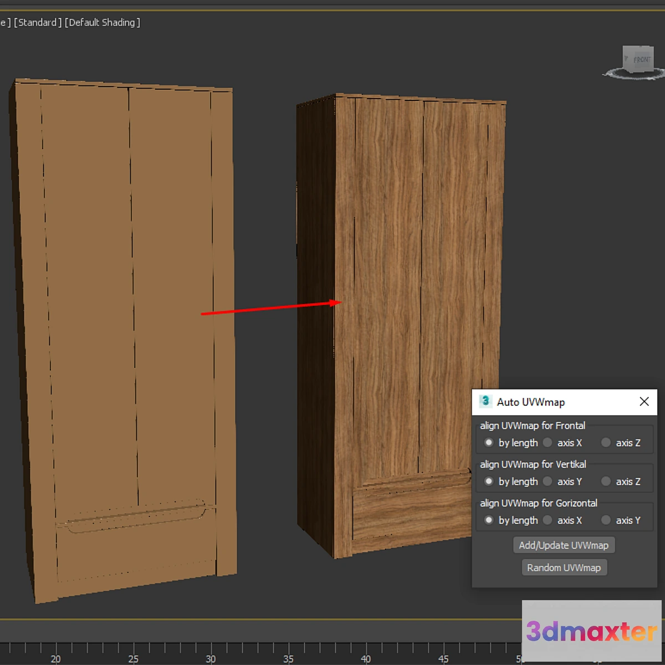Close the Auto UVWmap dialog
The height and width of the screenshot is (665, 665).
click(644, 402)
